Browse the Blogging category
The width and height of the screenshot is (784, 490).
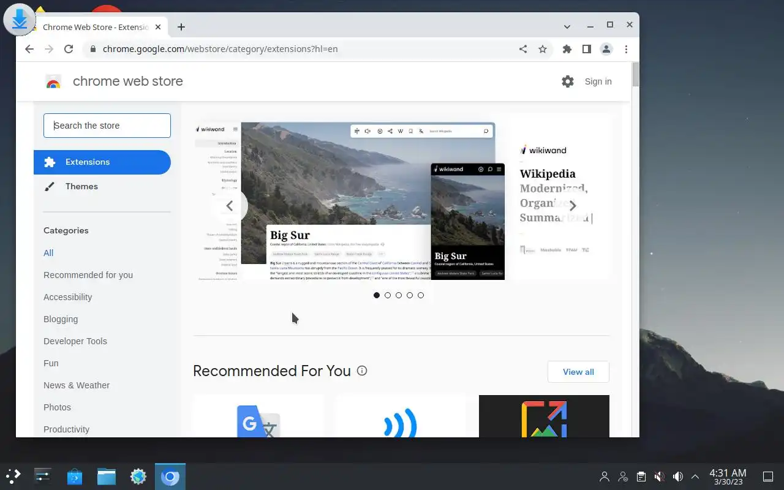click(61, 319)
